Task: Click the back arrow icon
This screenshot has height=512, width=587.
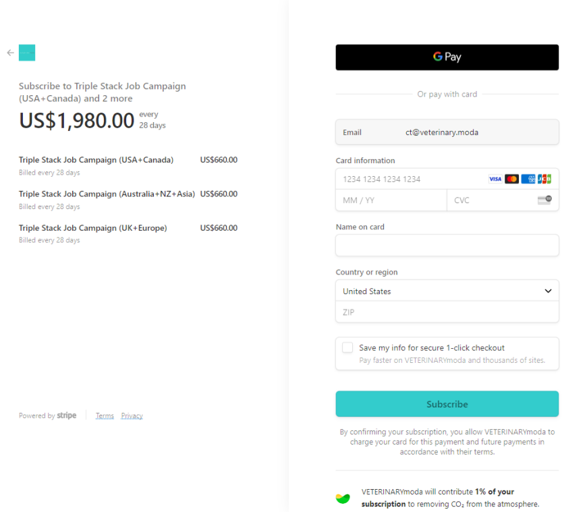Action: pos(11,53)
